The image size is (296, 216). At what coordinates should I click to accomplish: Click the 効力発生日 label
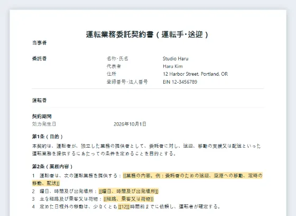coord(44,124)
